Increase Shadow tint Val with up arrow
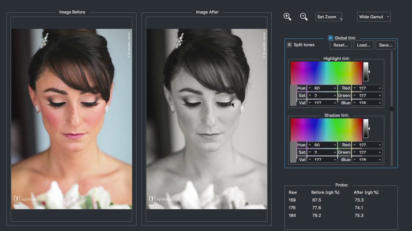This screenshot has height=231, width=412. (x=335, y=160)
